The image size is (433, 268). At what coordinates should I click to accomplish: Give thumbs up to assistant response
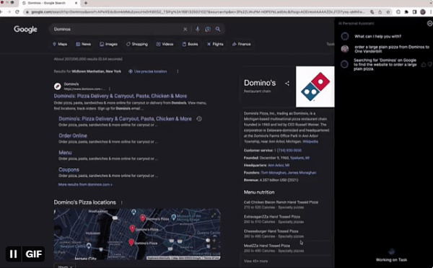[424, 65]
